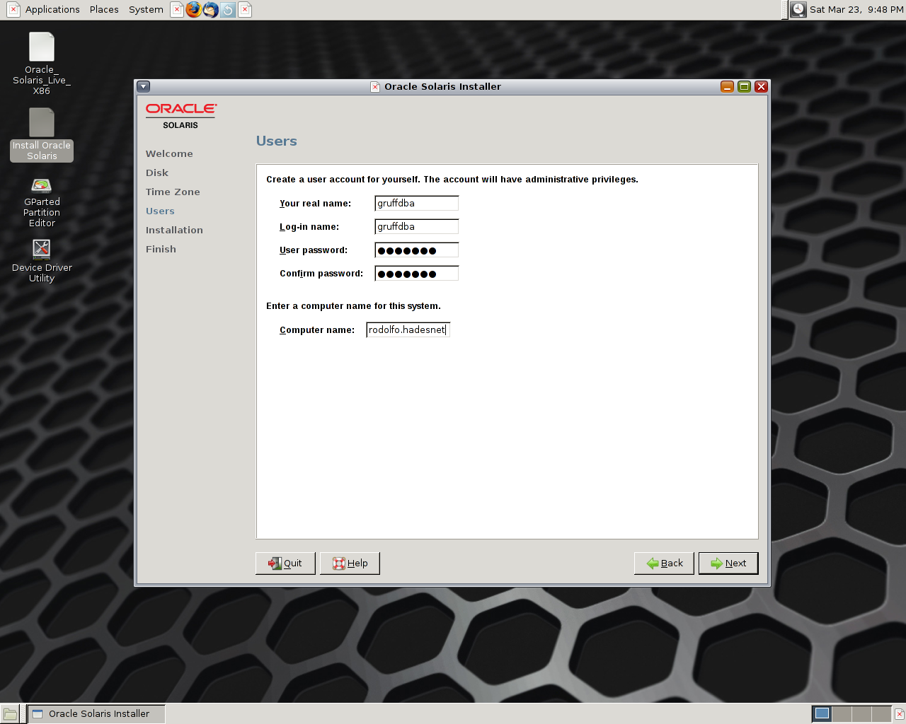The width and height of the screenshot is (906, 724).
Task: Switch to the second workspace in pager
Action: [x=842, y=713]
